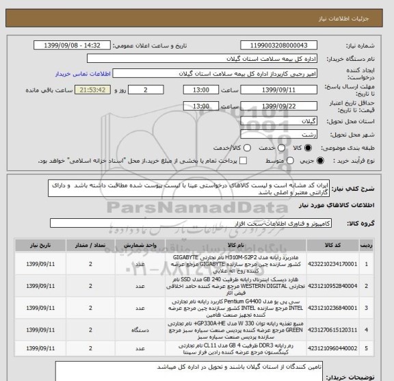
Task: Click product code 423127061512​0311
Action: point(332,330)
